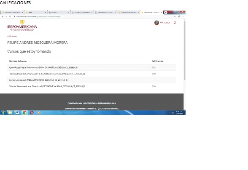Screen dimensions: 248x170
Task: Open Gestión Ambiental course link
Action: [38, 80]
